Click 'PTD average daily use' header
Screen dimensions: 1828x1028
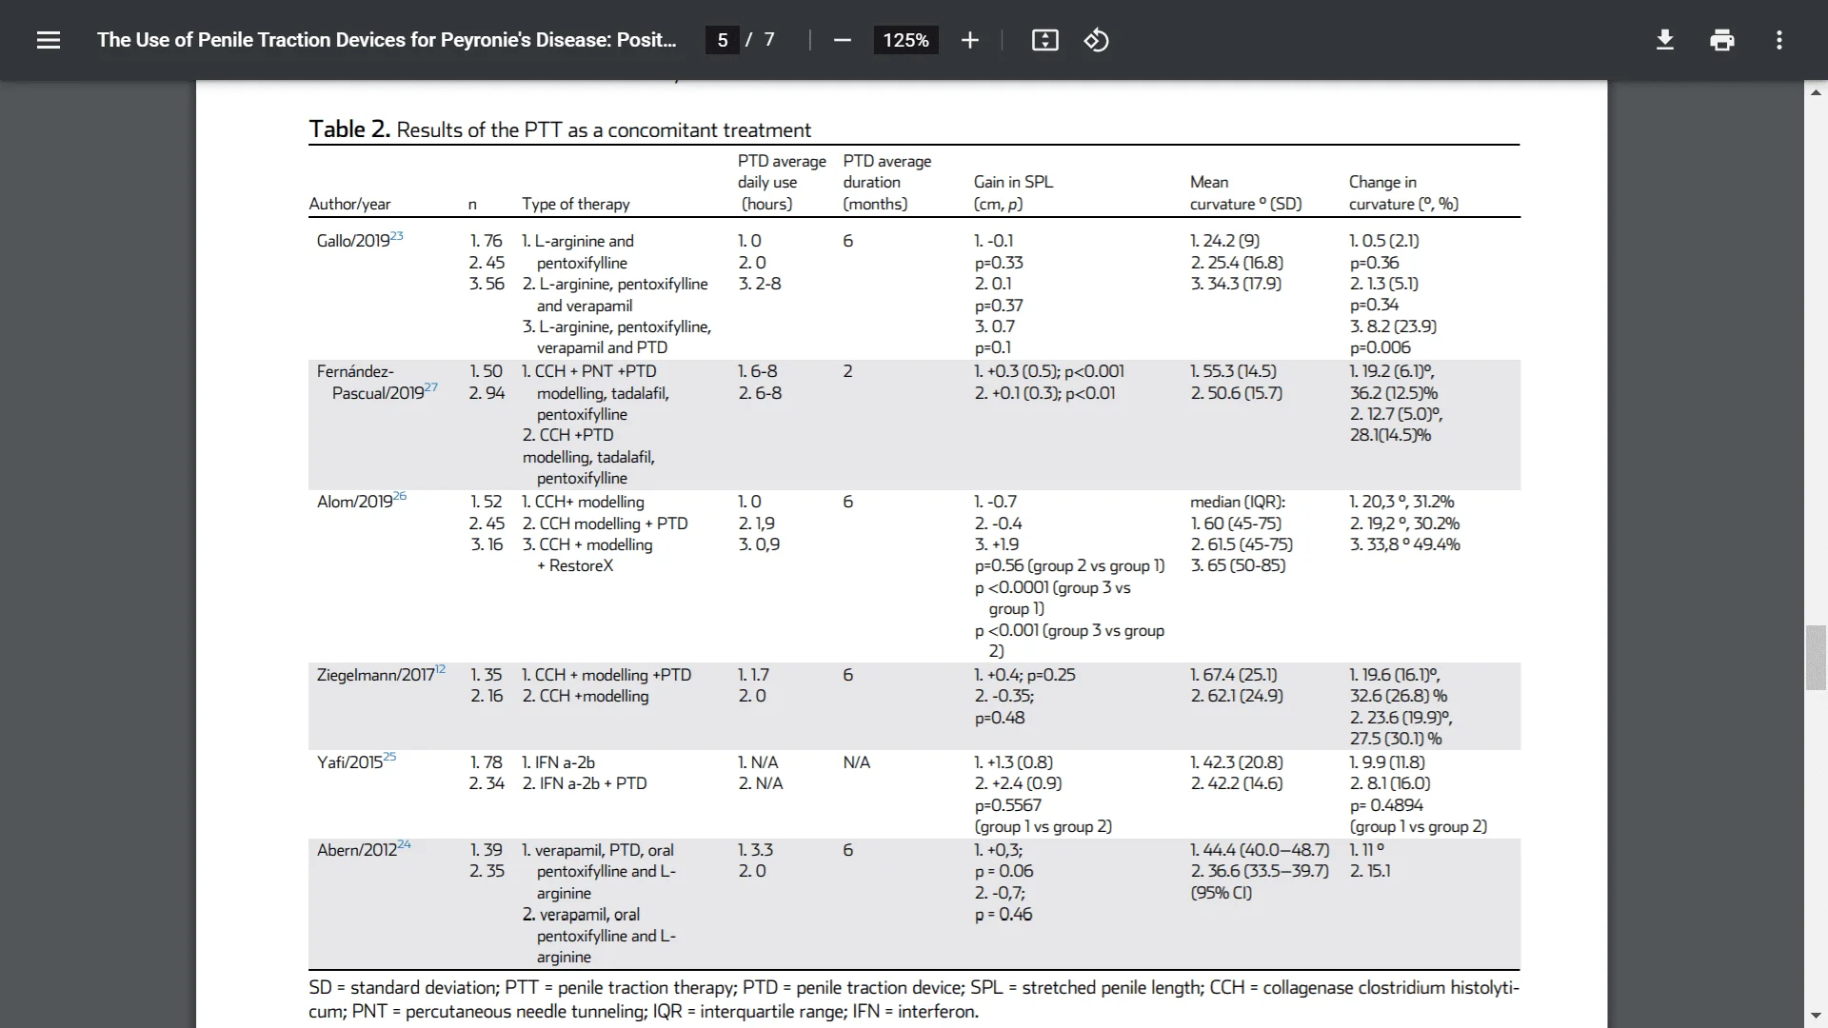(x=782, y=182)
